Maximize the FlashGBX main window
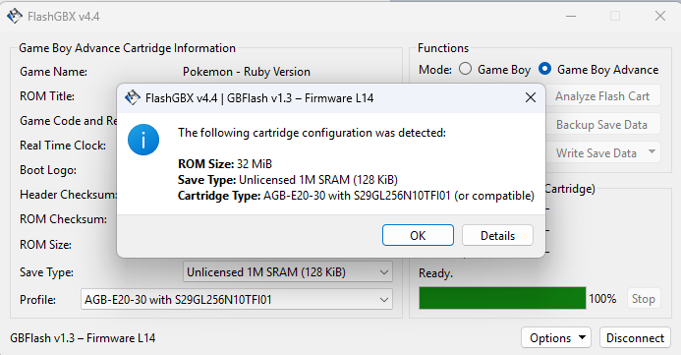The height and width of the screenshot is (355, 681). [x=615, y=16]
